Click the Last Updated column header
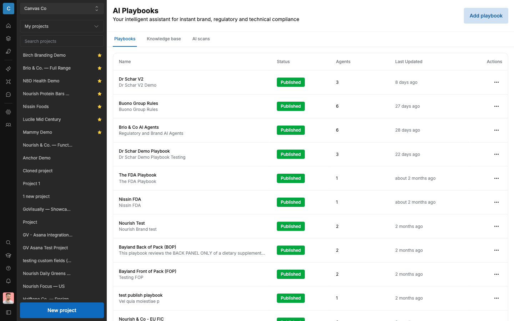Viewport: 514px width, 321px height. point(409,62)
